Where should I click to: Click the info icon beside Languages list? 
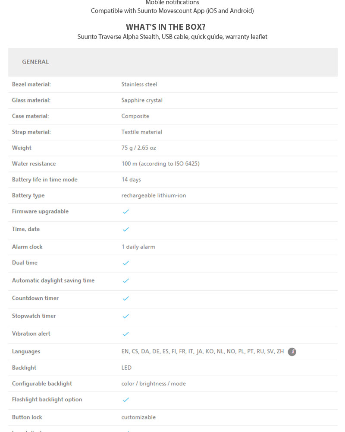(x=292, y=352)
